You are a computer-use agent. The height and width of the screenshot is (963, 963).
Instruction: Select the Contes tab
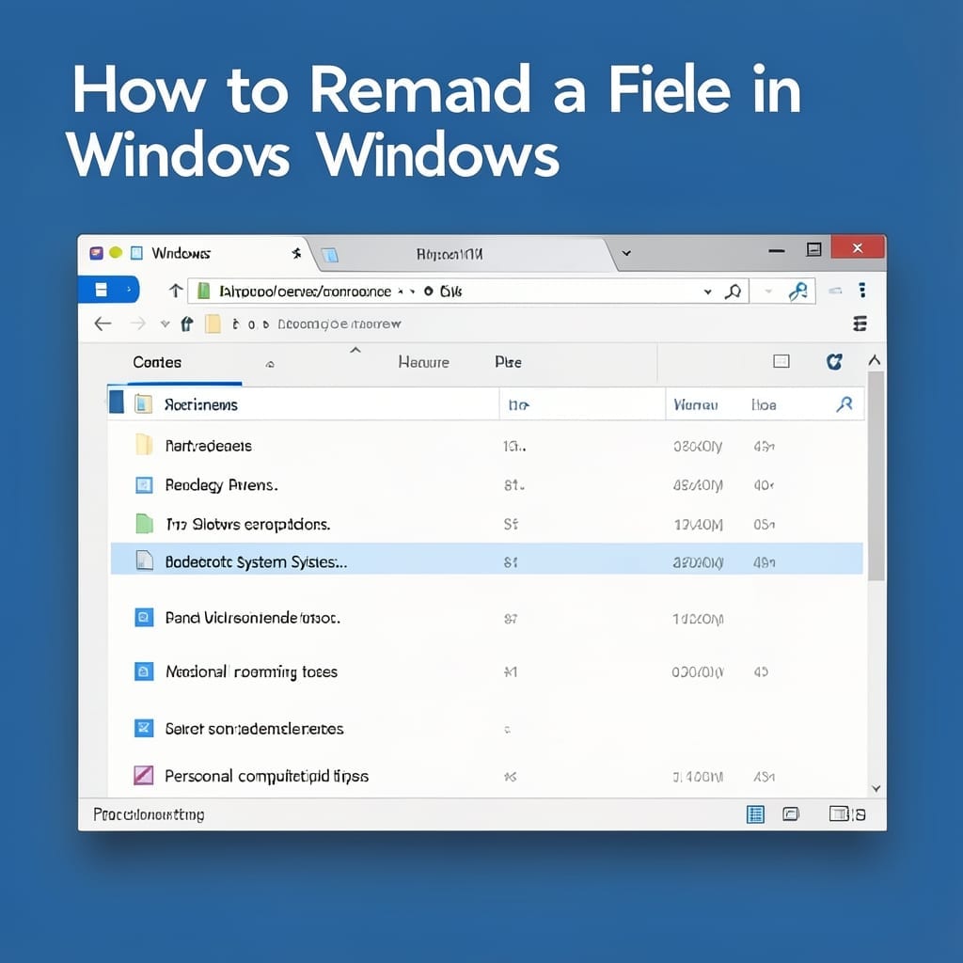(x=157, y=362)
